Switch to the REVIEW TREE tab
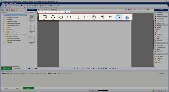169x92 pixels. (x=17, y=68)
